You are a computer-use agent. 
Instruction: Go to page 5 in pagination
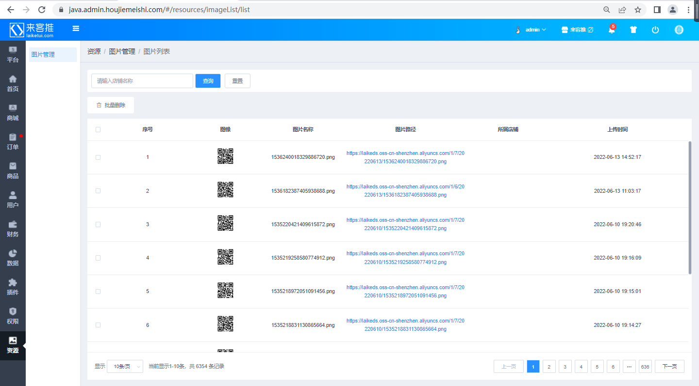597,367
